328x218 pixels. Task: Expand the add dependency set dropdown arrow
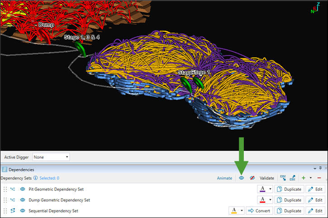pyautogui.click(x=311, y=178)
